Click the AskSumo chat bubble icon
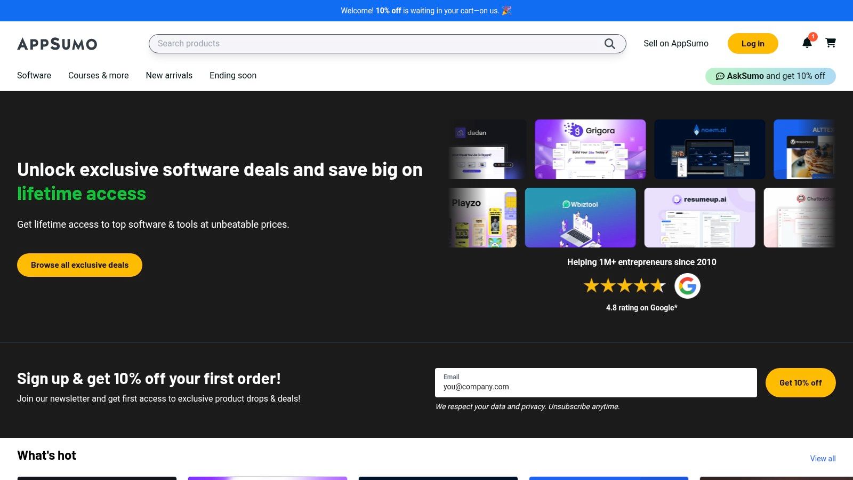 [720, 76]
